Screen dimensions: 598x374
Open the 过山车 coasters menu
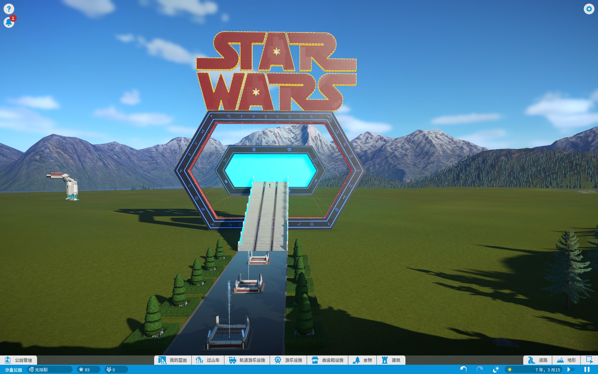(x=208, y=360)
